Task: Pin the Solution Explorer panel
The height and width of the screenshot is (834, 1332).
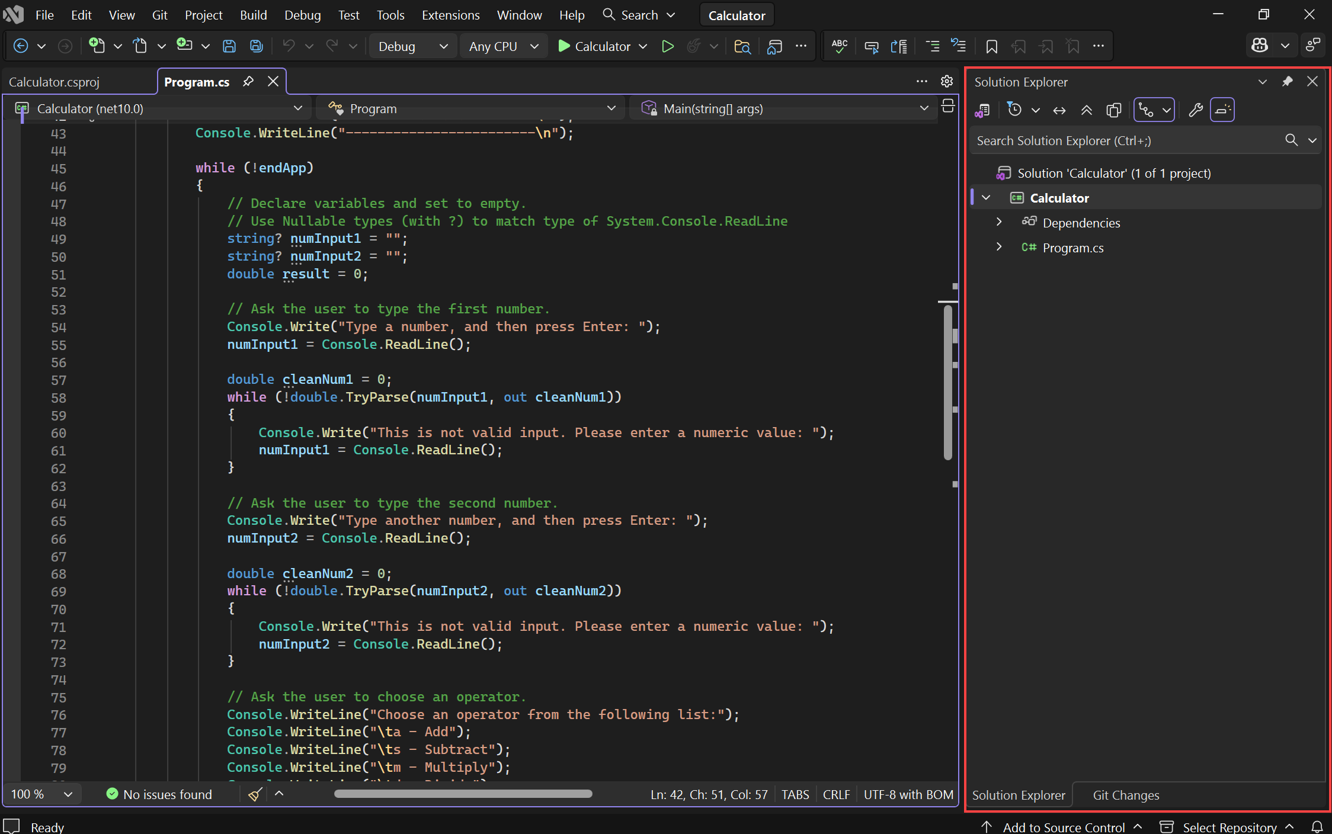Action: [1288, 82]
